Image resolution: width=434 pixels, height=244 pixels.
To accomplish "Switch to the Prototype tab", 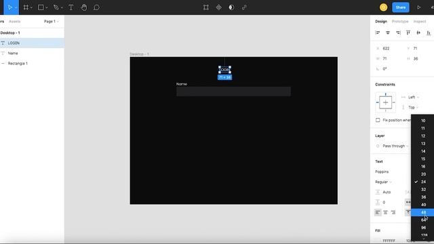I will [x=400, y=21].
